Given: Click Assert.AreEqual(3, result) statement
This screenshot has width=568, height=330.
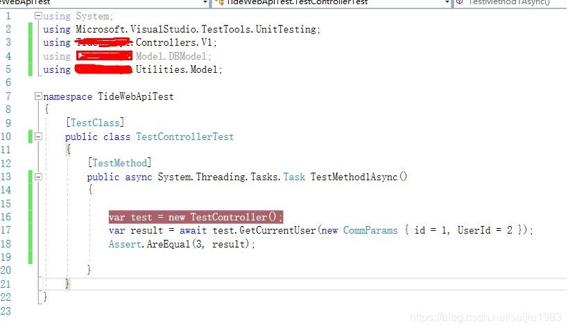Looking at the screenshot, I should (x=182, y=244).
